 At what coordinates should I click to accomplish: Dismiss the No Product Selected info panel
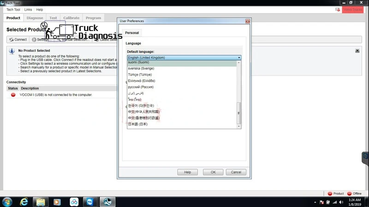pyautogui.click(x=357, y=51)
